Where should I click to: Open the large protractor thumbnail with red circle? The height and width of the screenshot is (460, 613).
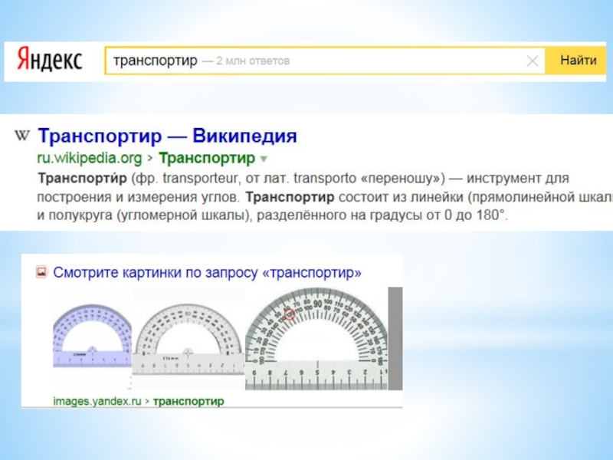click(x=316, y=339)
